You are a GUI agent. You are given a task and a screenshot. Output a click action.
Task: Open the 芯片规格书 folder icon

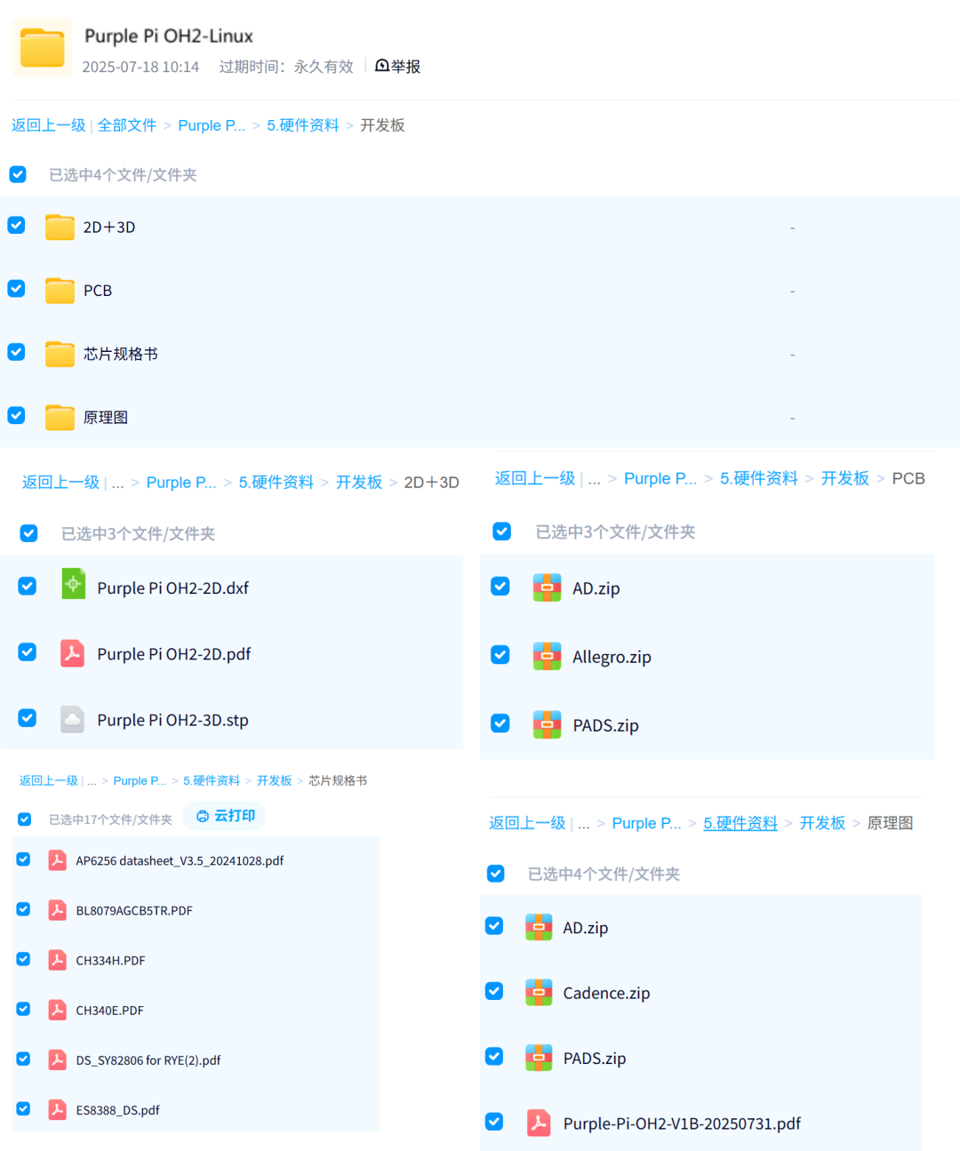pyautogui.click(x=60, y=354)
